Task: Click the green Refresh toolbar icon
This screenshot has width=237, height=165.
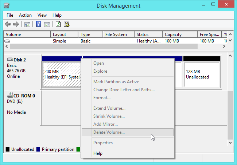Action: [58, 24]
